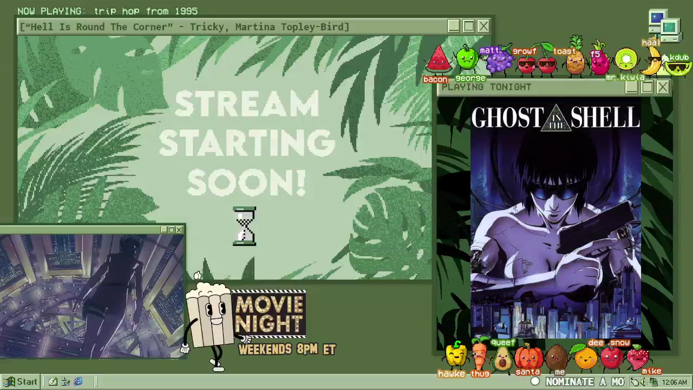Minimize the Playing Tonight window
This screenshot has height=390, width=693.
coord(631,87)
